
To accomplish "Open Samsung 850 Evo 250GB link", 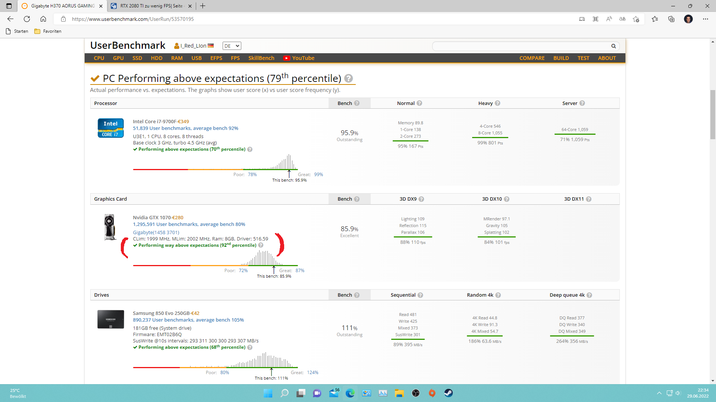I will [161, 313].
